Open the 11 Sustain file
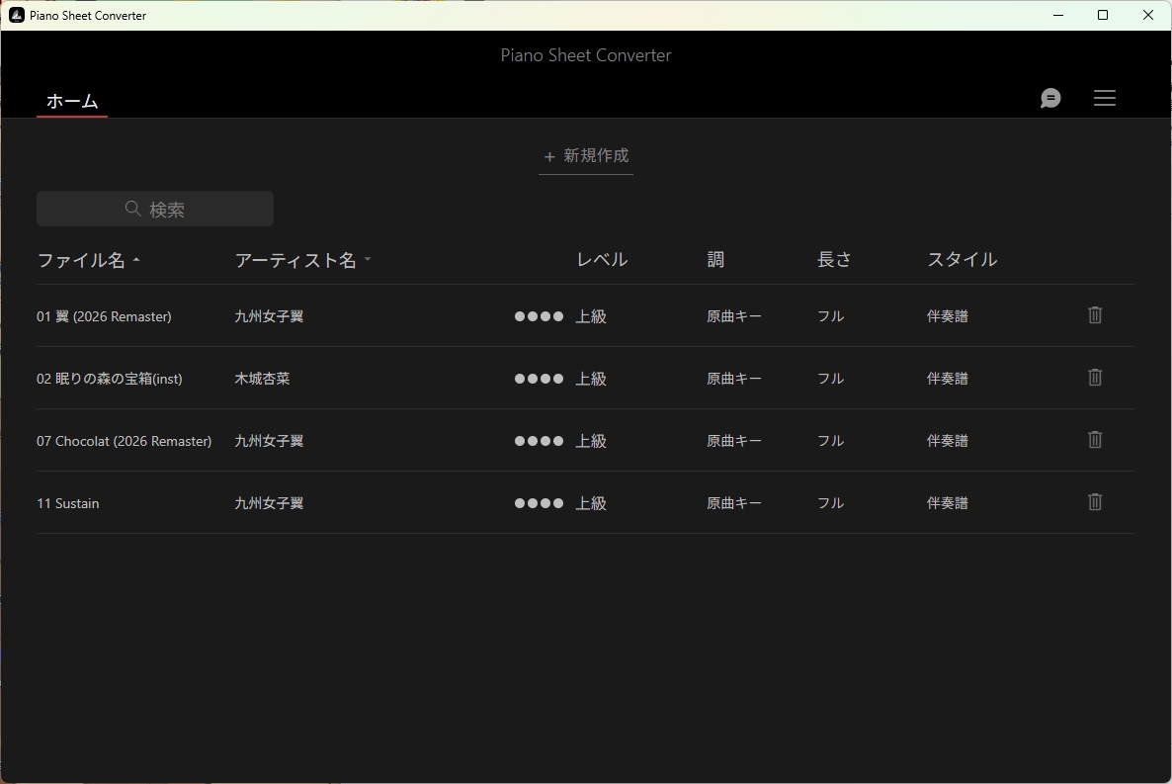Viewport: 1172px width, 784px height. click(68, 503)
